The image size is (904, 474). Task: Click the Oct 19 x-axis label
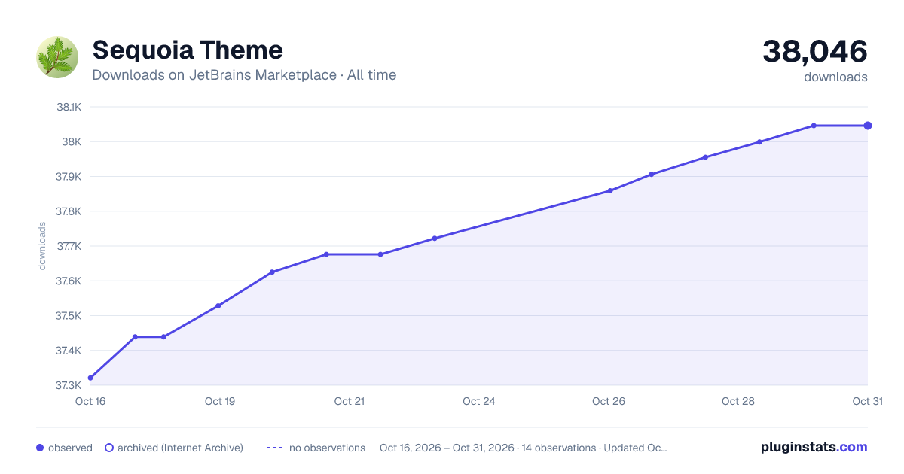tap(220, 401)
